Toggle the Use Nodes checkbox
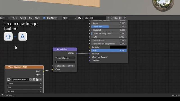 44,18
